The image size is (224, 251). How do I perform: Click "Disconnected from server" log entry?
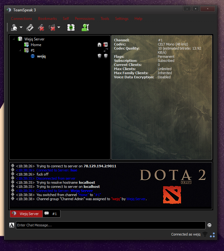pos(56,178)
